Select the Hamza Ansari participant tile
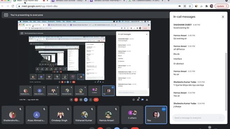The width and height of the screenshot is (230, 129). click(108, 115)
